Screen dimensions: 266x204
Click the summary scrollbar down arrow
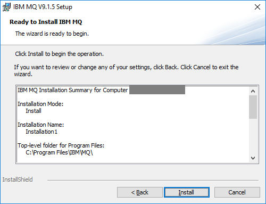253,158
